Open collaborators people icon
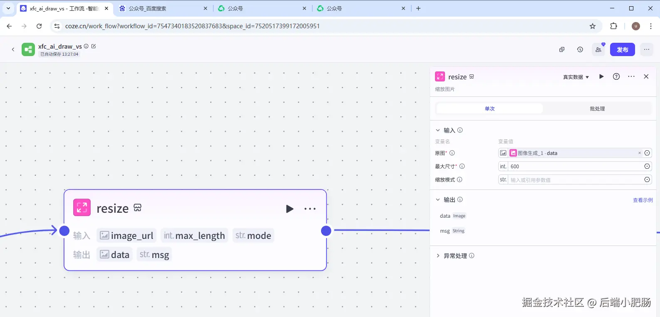 pos(598,49)
